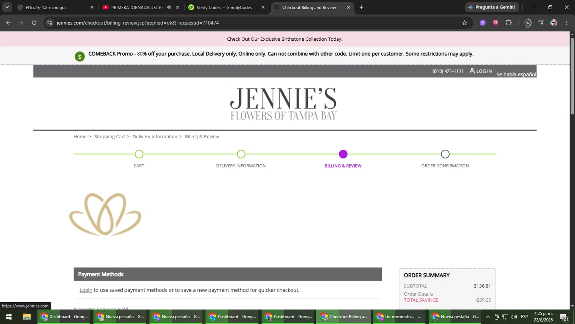The height and width of the screenshot is (324, 575).
Task: Call the (813) 471-1111 phone link
Action: [448, 71]
